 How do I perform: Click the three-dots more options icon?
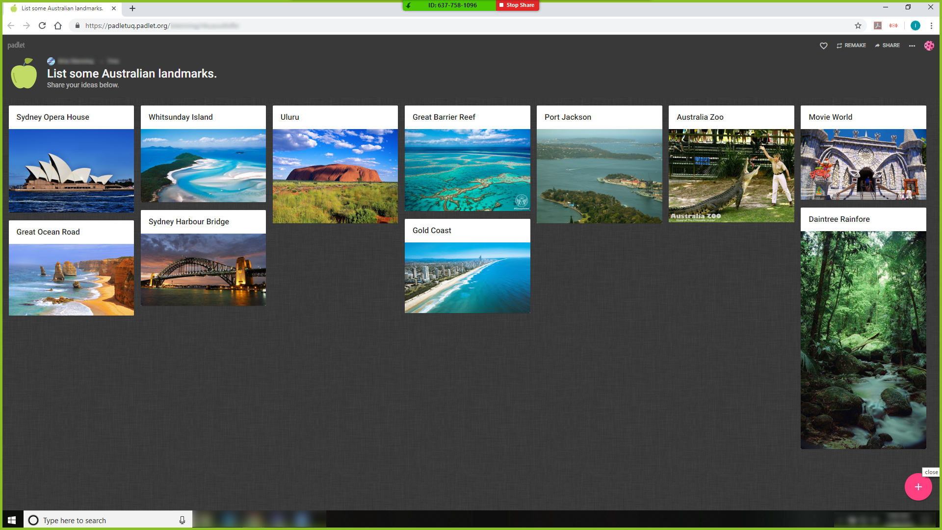912,45
